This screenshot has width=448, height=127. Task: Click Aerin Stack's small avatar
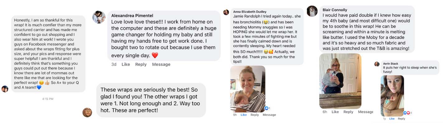tap(377, 64)
